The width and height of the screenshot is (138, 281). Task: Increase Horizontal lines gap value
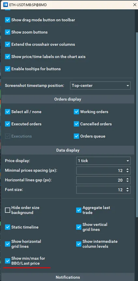tap(127, 179)
